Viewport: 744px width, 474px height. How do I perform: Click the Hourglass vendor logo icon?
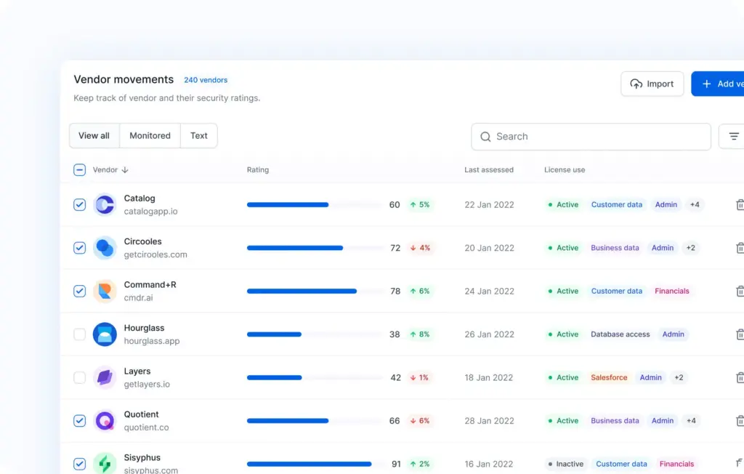point(105,334)
